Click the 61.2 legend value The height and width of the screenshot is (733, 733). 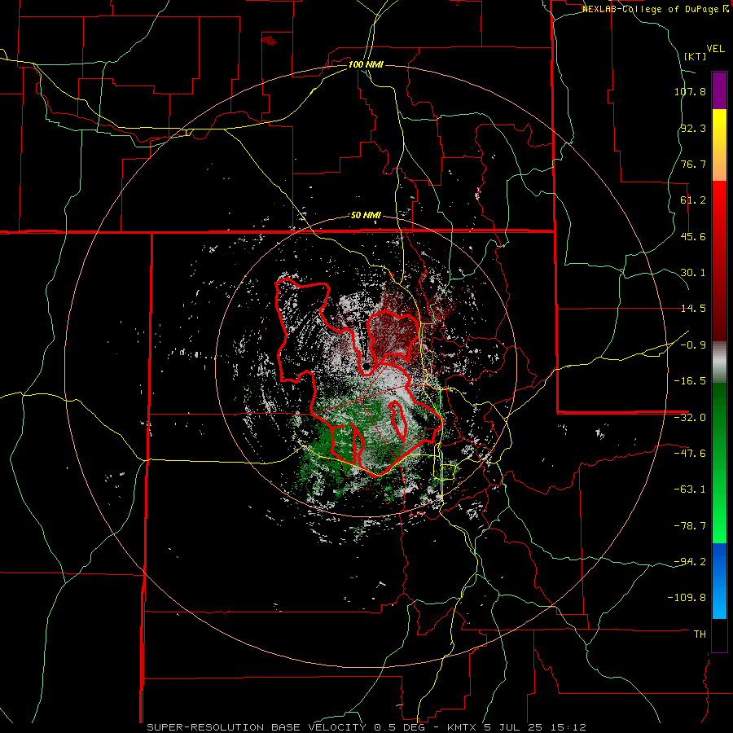click(x=693, y=200)
